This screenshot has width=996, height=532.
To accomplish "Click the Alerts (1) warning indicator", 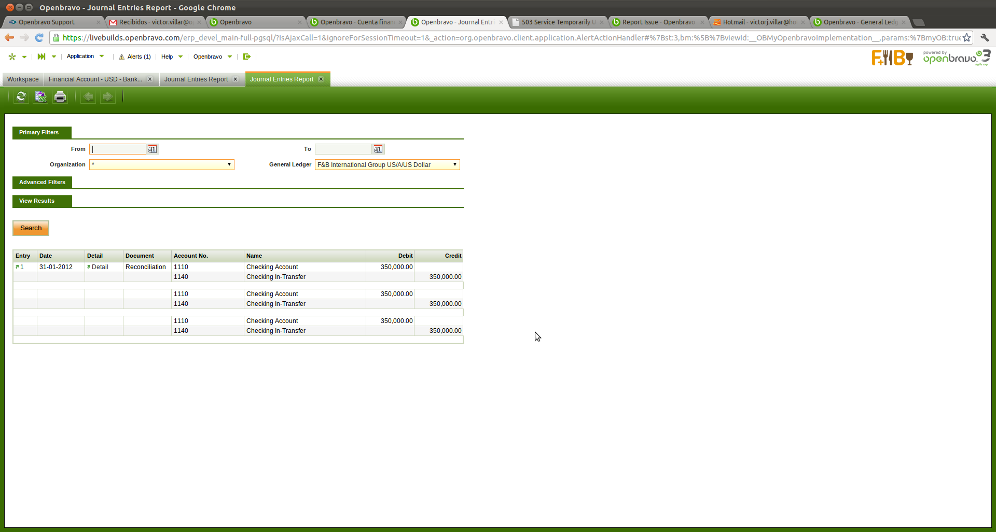I will [x=135, y=57].
